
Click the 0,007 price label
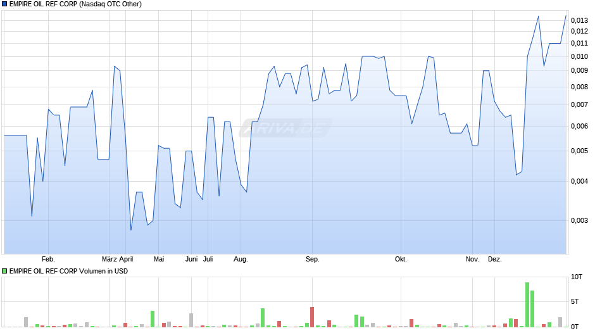(579, 105)
